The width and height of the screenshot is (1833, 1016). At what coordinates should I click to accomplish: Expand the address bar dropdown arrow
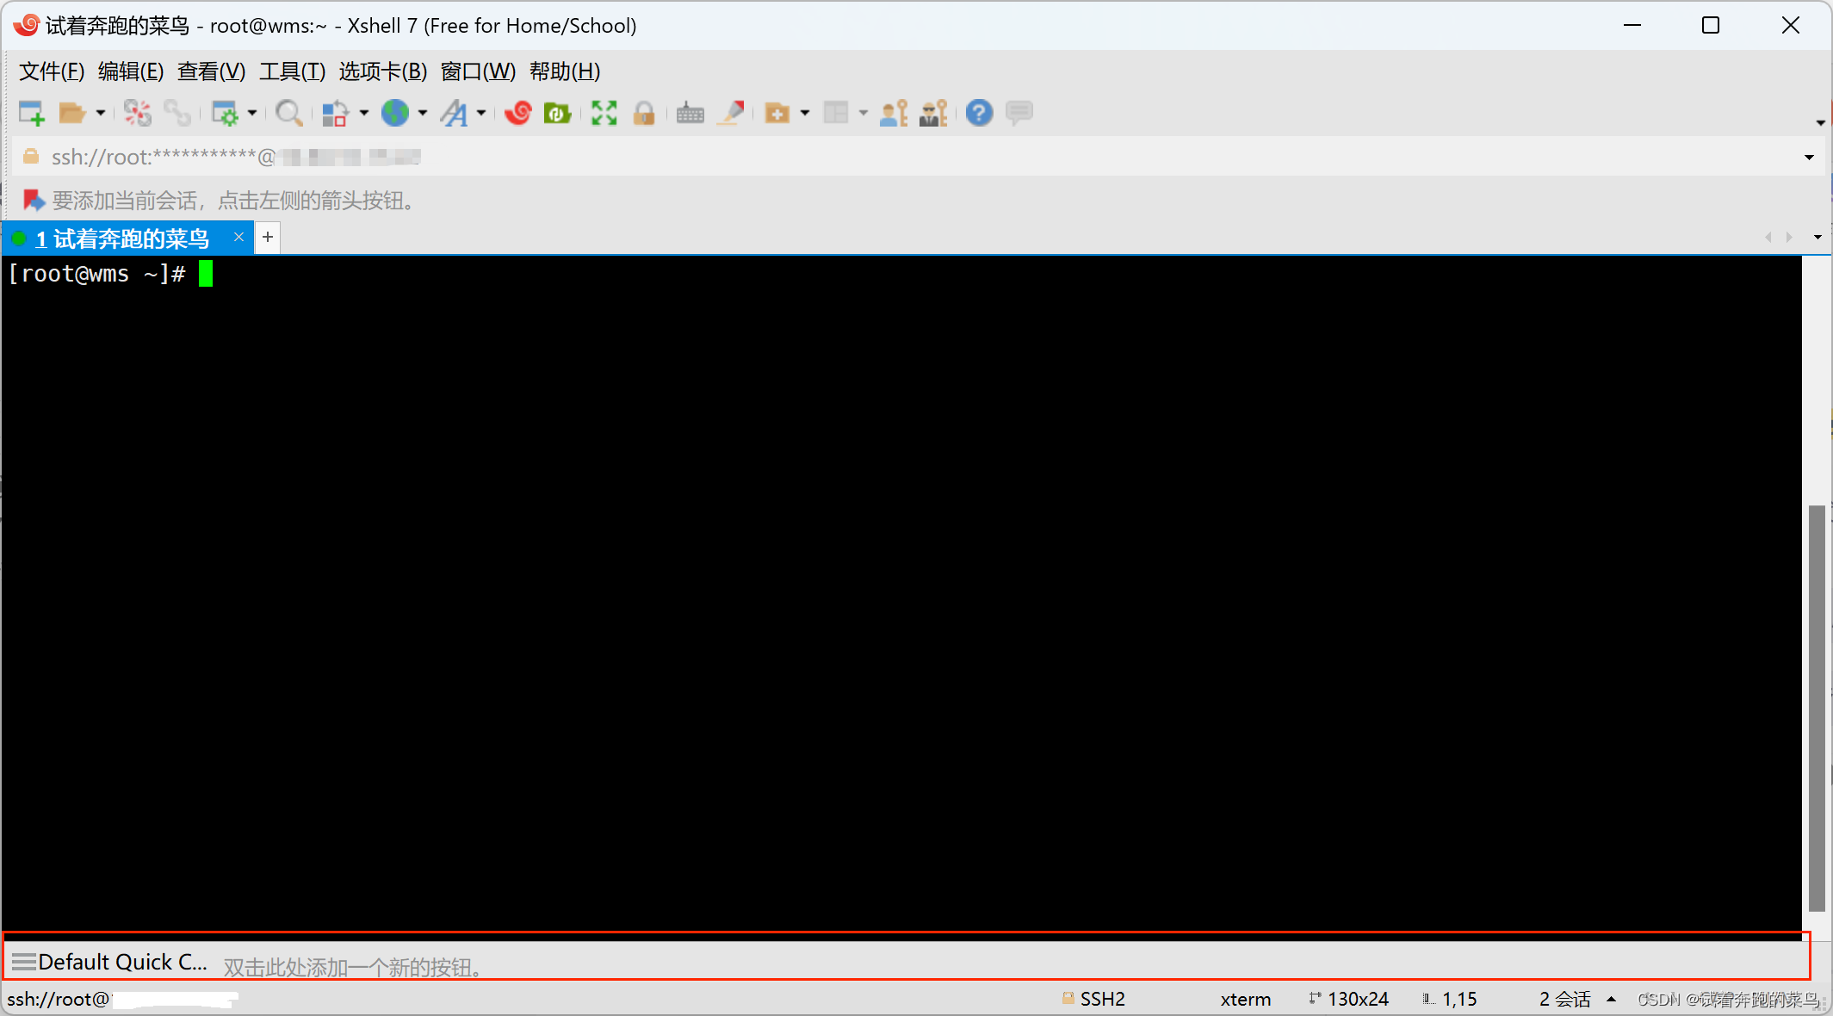1809,157
